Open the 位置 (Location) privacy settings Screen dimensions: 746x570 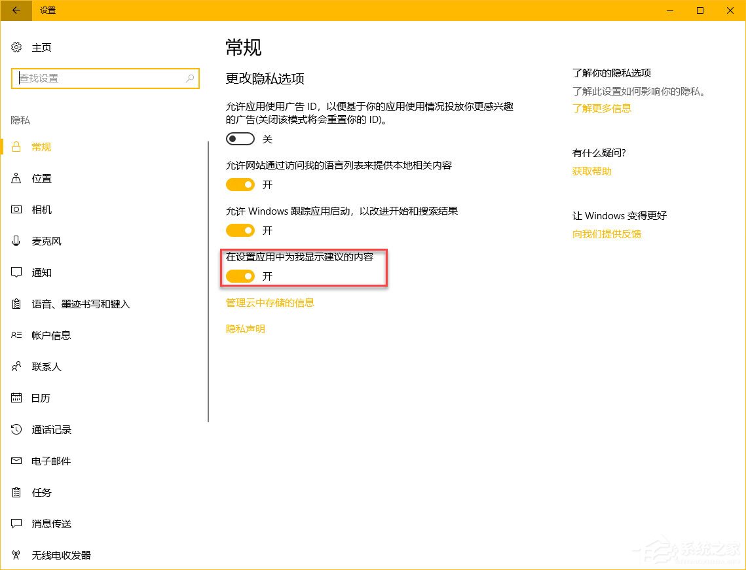[41, 178]
